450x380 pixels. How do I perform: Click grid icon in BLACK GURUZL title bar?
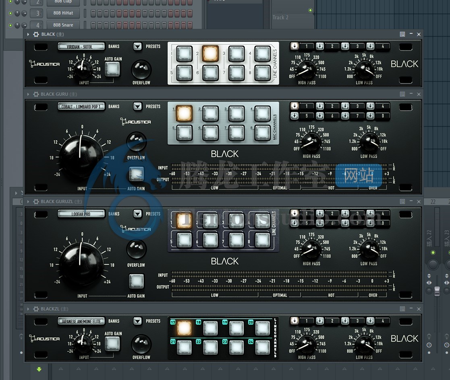click(402, 201)
